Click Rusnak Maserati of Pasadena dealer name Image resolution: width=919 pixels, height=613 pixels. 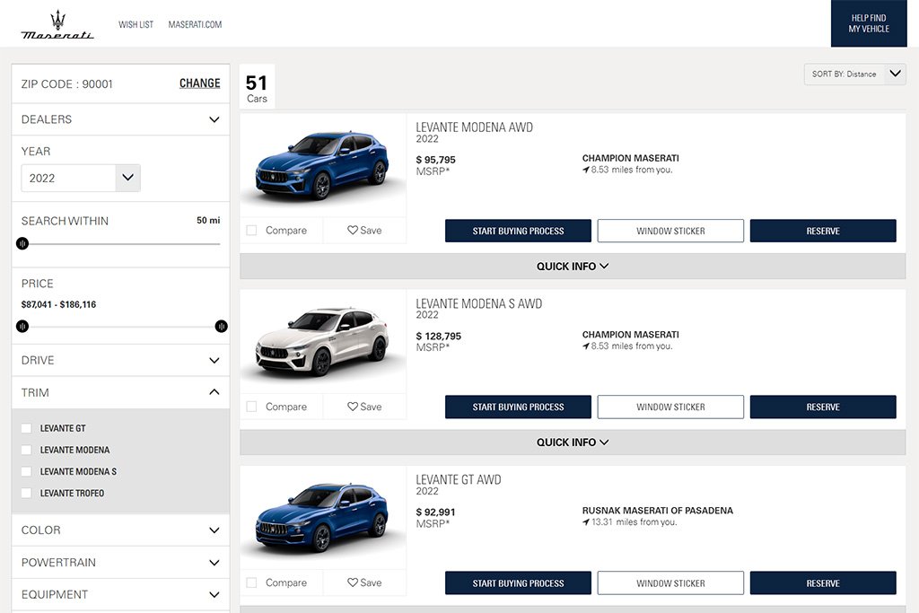[658, 511]
